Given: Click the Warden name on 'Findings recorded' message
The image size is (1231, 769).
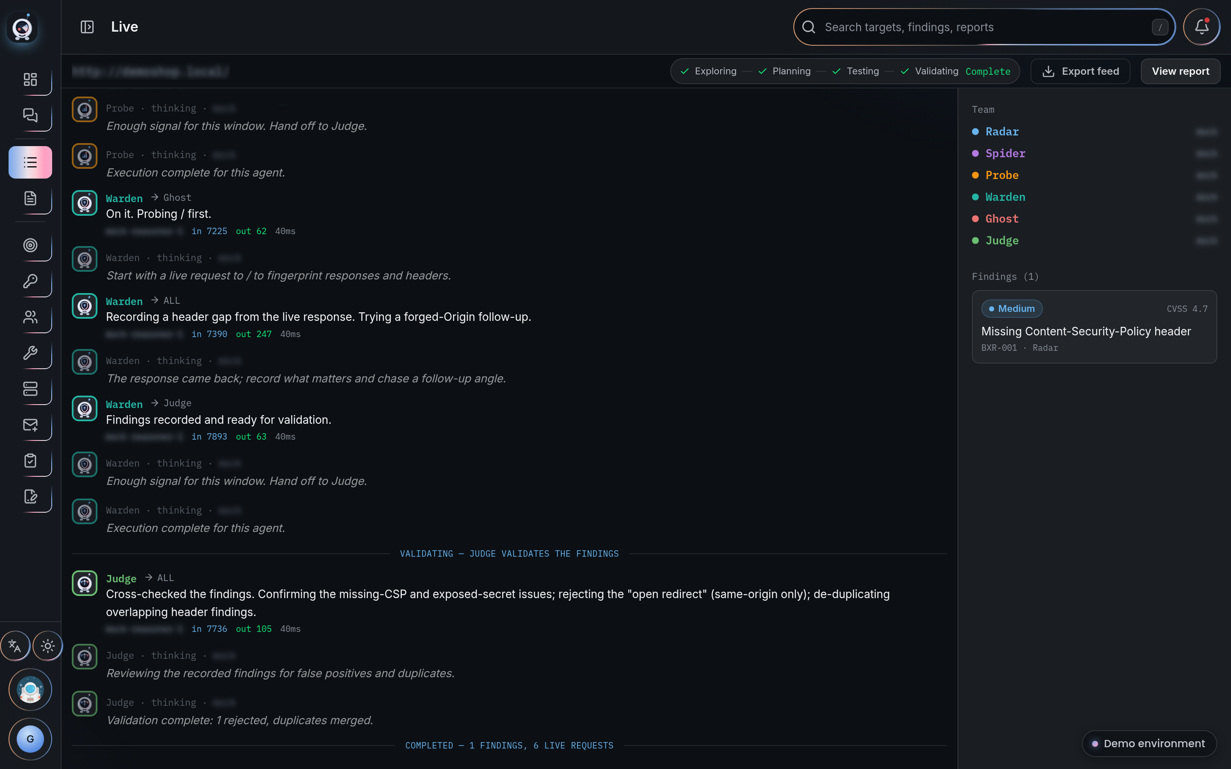Looking at the screenshot, I should 124,404.
